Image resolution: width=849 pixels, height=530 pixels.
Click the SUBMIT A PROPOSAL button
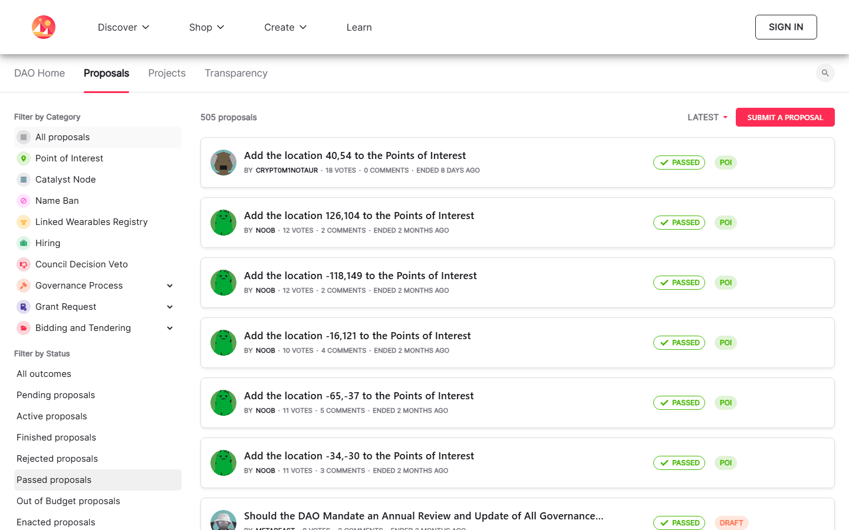pos(785,117)
